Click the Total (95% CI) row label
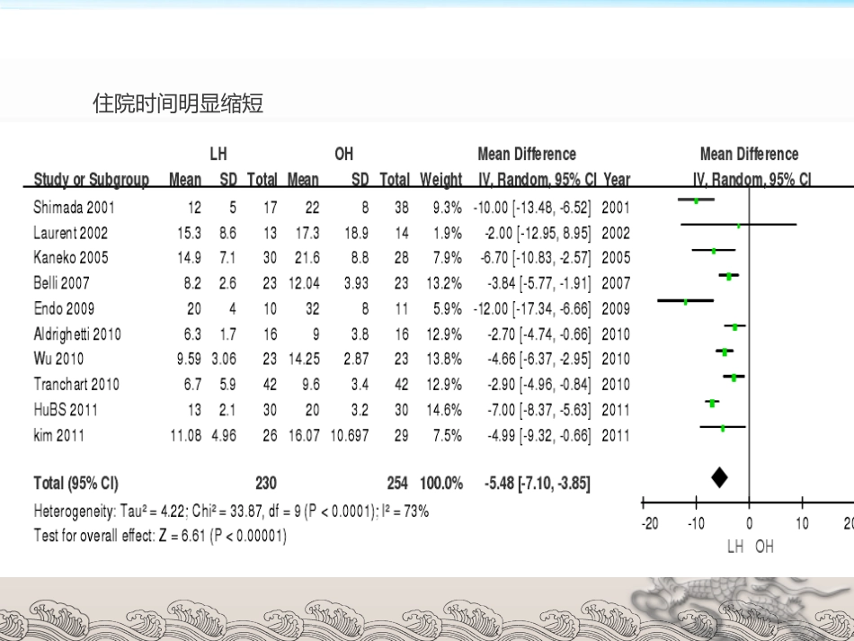This screenshot has height=641, width=854. click(x=76, y=483)
